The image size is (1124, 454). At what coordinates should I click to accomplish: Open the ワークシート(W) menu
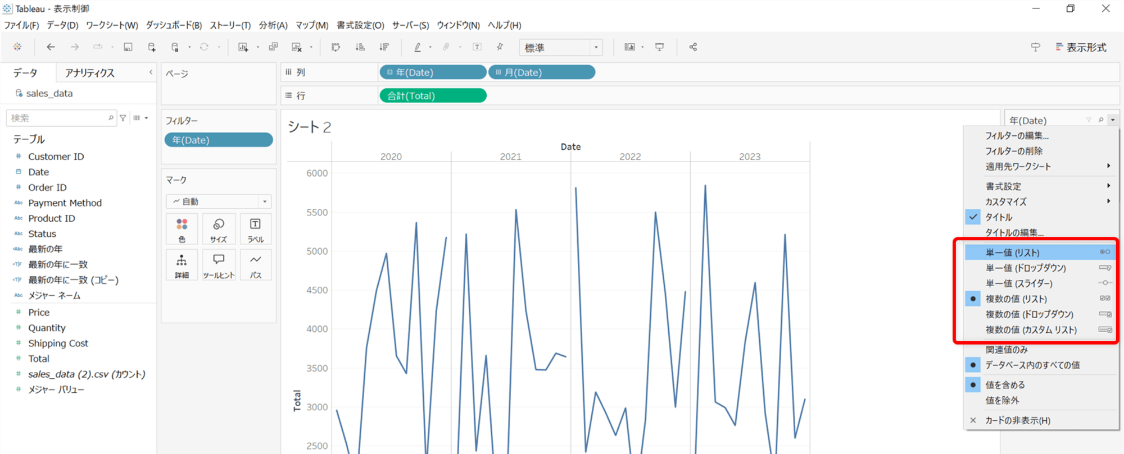[112, 25]
